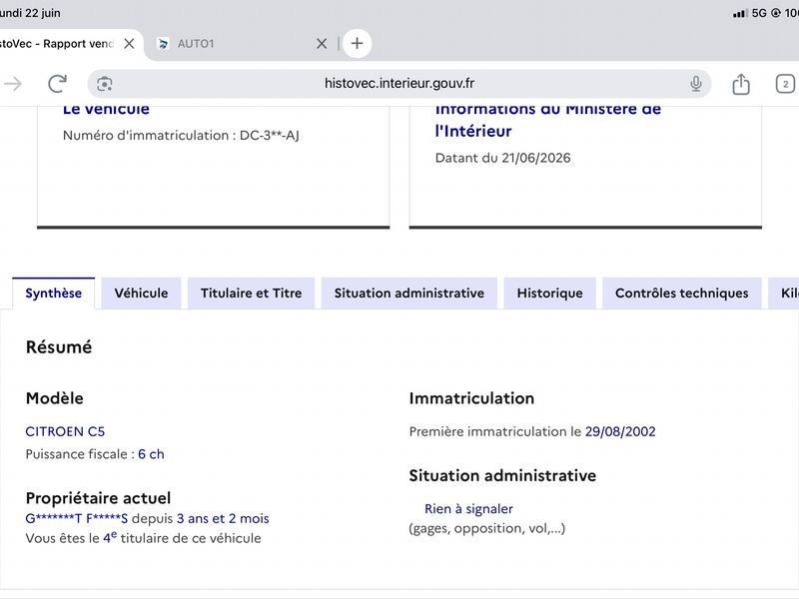
Task: Select the histovec.interieur.gouv.fr address field
Action: [399, 84]
